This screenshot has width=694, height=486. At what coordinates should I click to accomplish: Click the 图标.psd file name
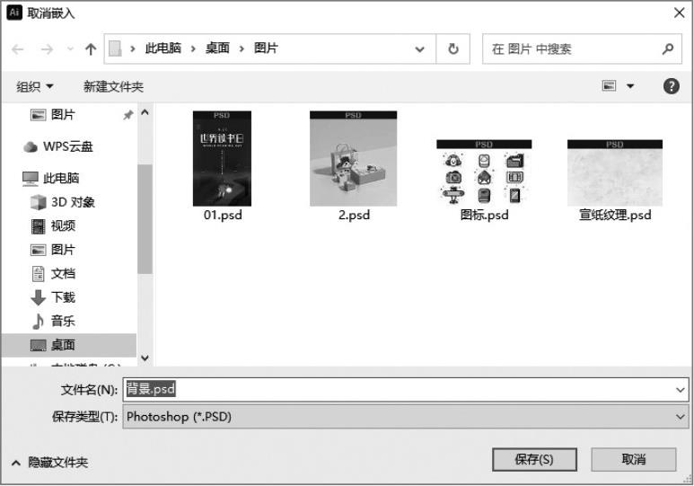click(484, 215)
